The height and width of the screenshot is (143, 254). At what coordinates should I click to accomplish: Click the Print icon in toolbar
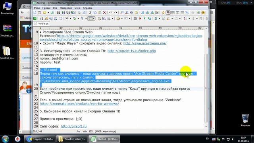pyautogui.click(x=79, y=13)
